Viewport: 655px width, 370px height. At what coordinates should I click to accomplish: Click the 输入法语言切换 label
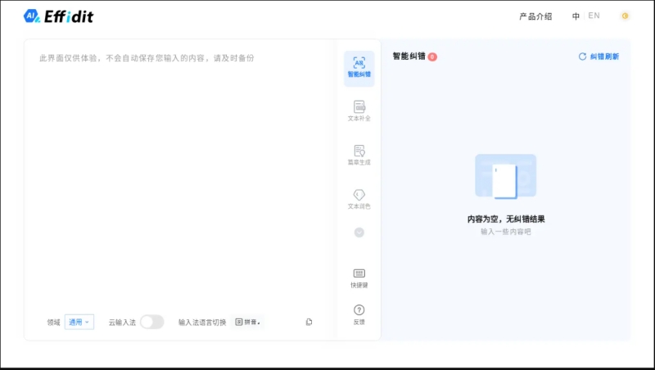tap(202, 323)
